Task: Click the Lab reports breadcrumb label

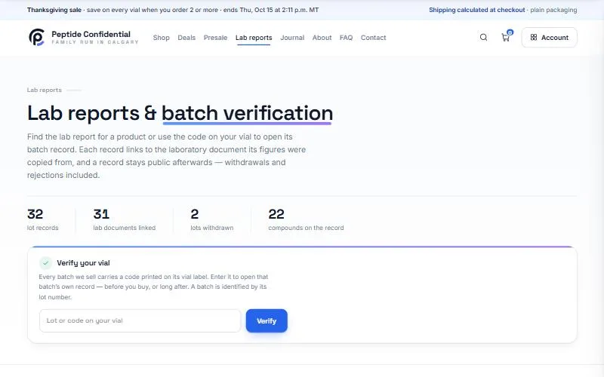Action: (45, 90)
